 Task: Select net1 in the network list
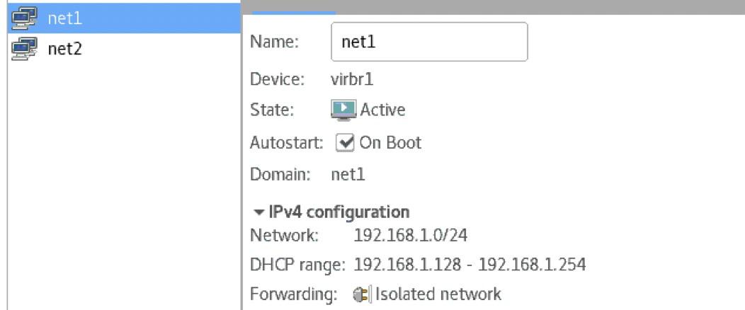click(123, 18)
